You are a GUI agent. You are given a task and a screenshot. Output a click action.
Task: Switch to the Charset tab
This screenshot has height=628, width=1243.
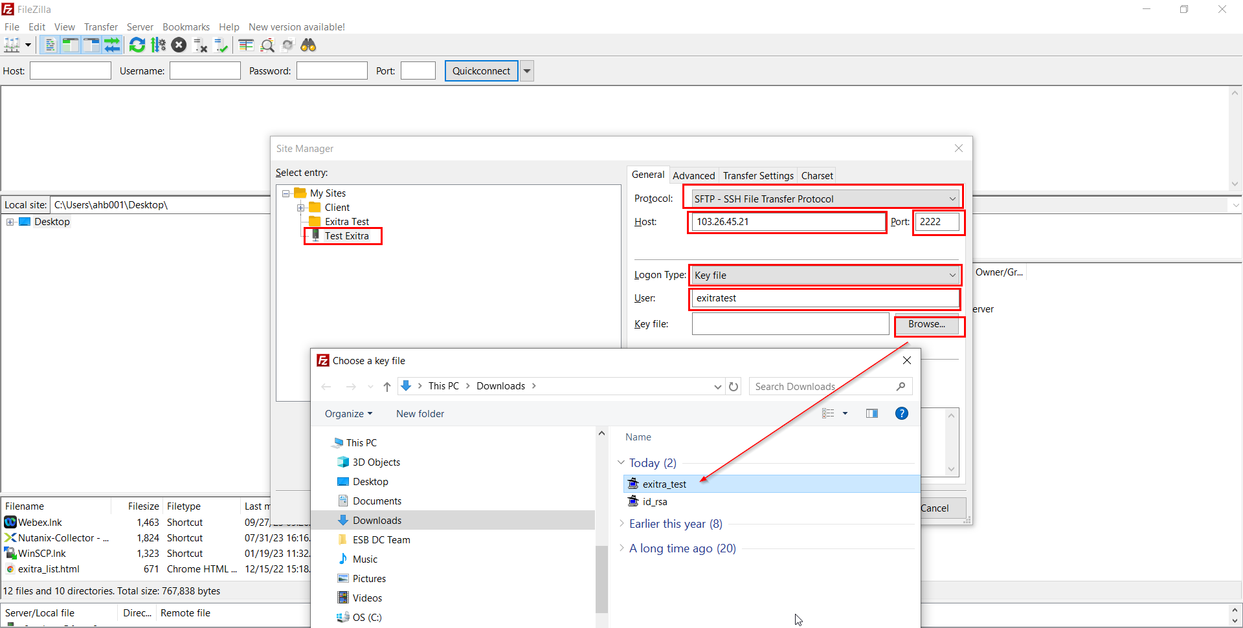point(817,176)
